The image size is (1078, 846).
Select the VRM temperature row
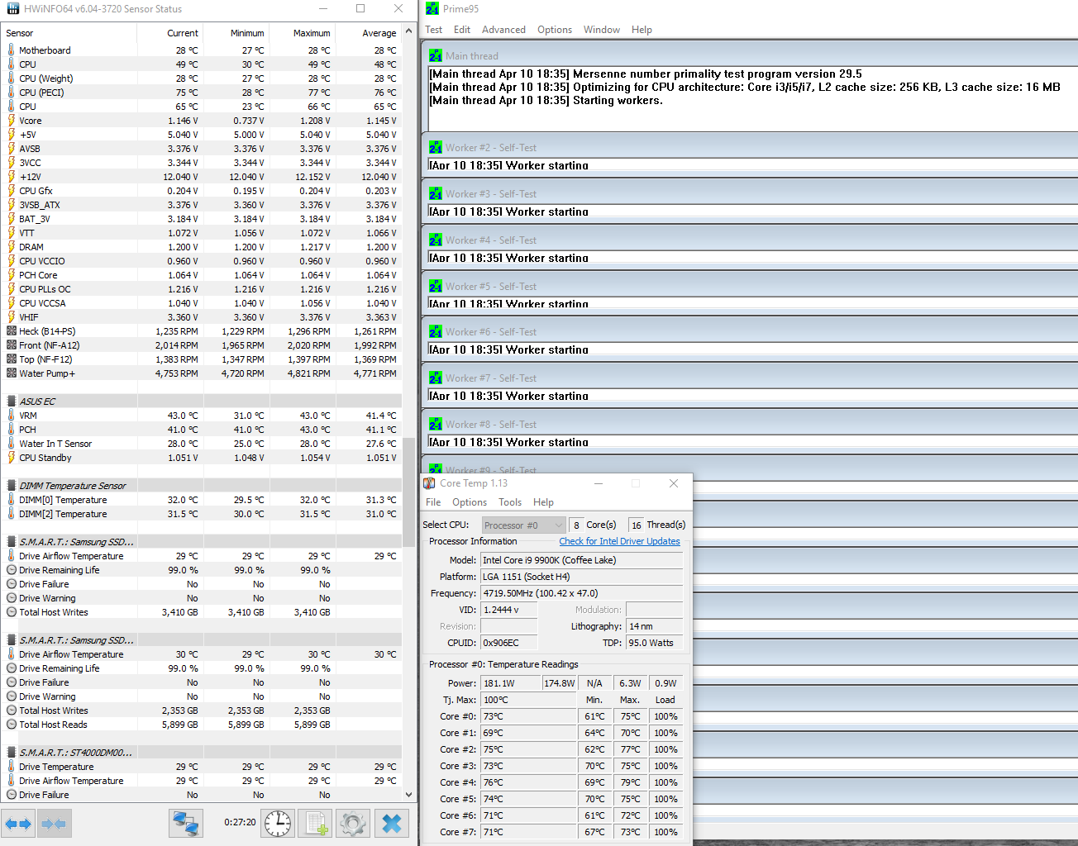(202, 416)
